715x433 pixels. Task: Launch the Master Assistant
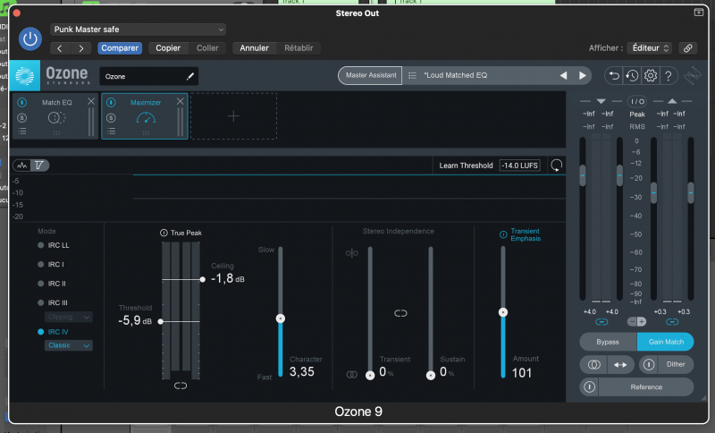[x=369, y=76]
